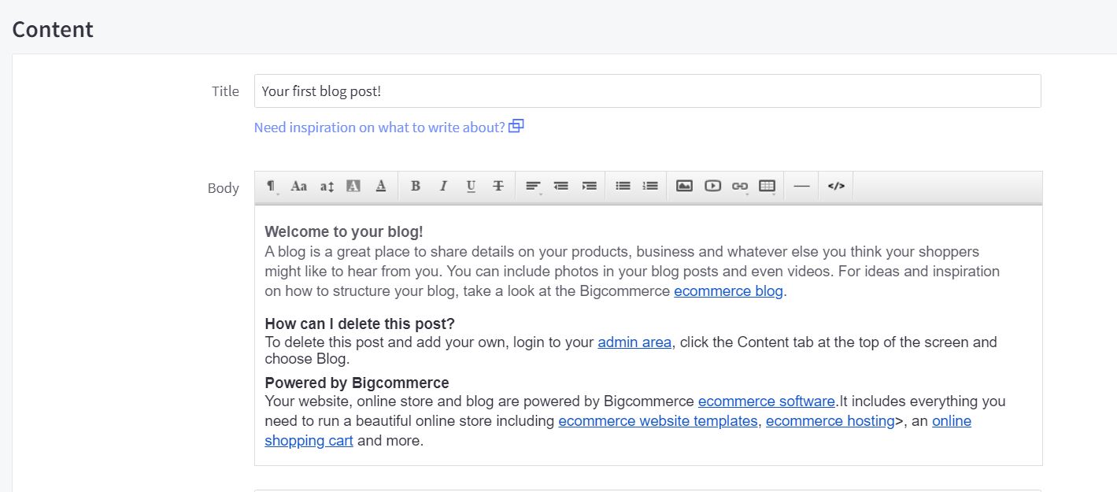The height and width of the screenshot is (492, 1117).
Task: Open the font family (Aa) picker
Action: (x=298, y=187)
